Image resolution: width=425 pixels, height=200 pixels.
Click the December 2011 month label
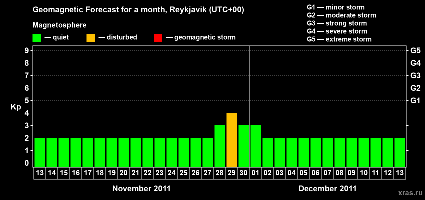tap(327, 188)
